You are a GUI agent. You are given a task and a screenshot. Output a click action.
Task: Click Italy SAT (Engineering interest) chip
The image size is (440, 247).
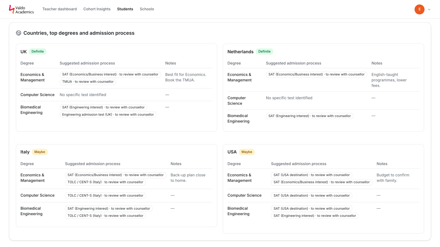[109, 209]
